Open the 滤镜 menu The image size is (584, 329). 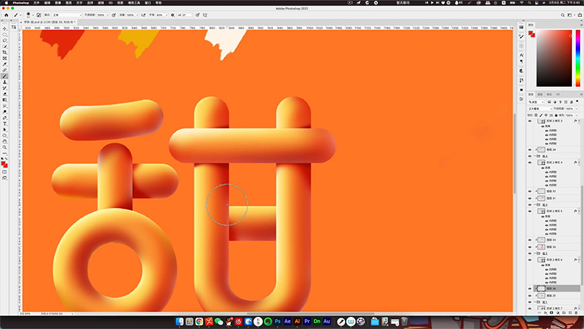coord(101,3)
